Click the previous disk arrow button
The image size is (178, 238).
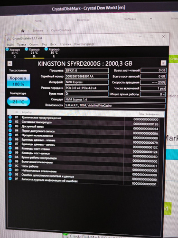(x=10, y=64)
